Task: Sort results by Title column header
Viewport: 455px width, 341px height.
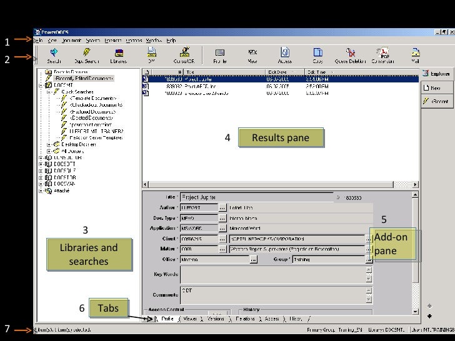Action: click(224, 72)
